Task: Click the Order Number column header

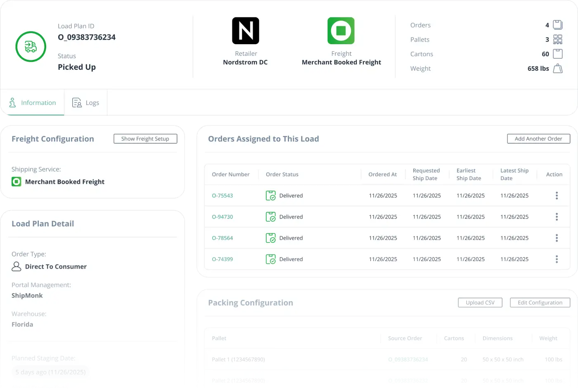Action: tap(230, 174)
